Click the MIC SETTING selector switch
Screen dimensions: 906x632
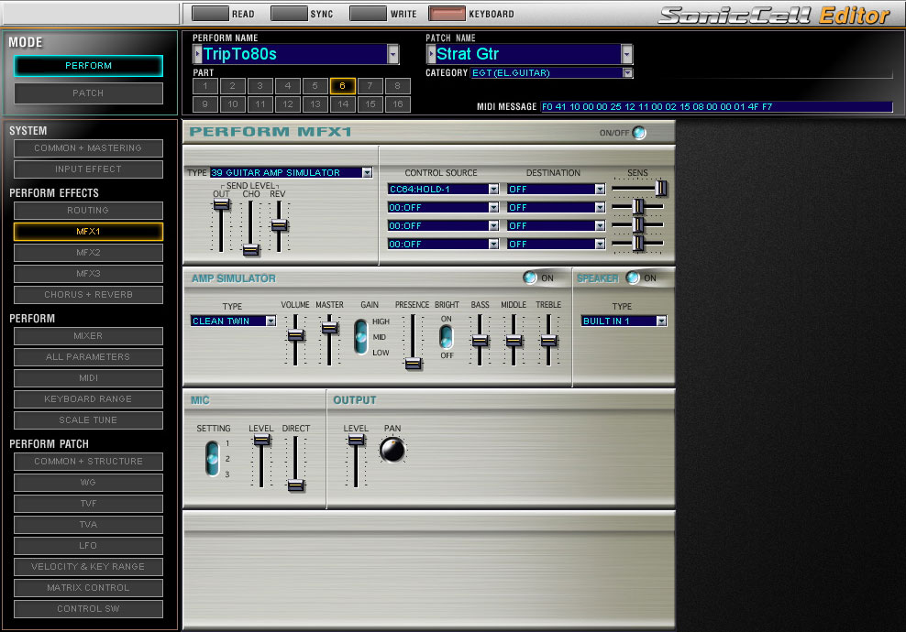[213, 458]
